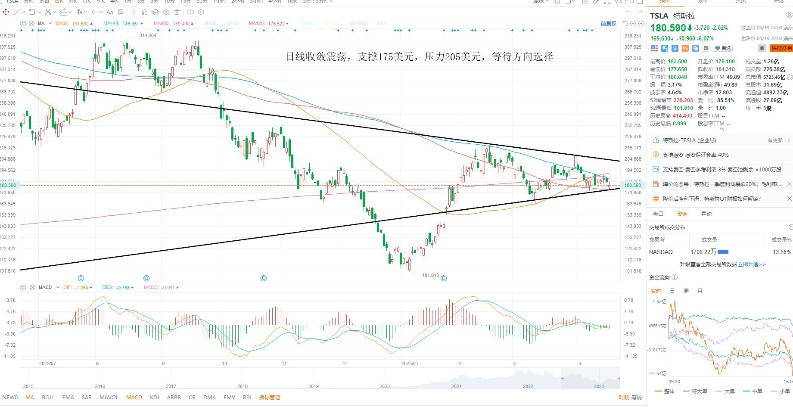Click the orange chart trend icon
The image size is (793, 407).
685,48
